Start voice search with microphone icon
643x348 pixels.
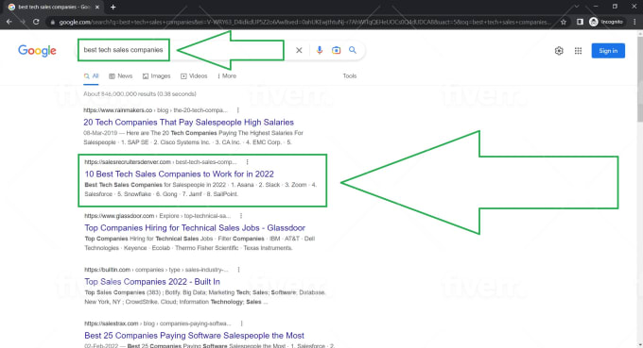[x=320, y=50]
